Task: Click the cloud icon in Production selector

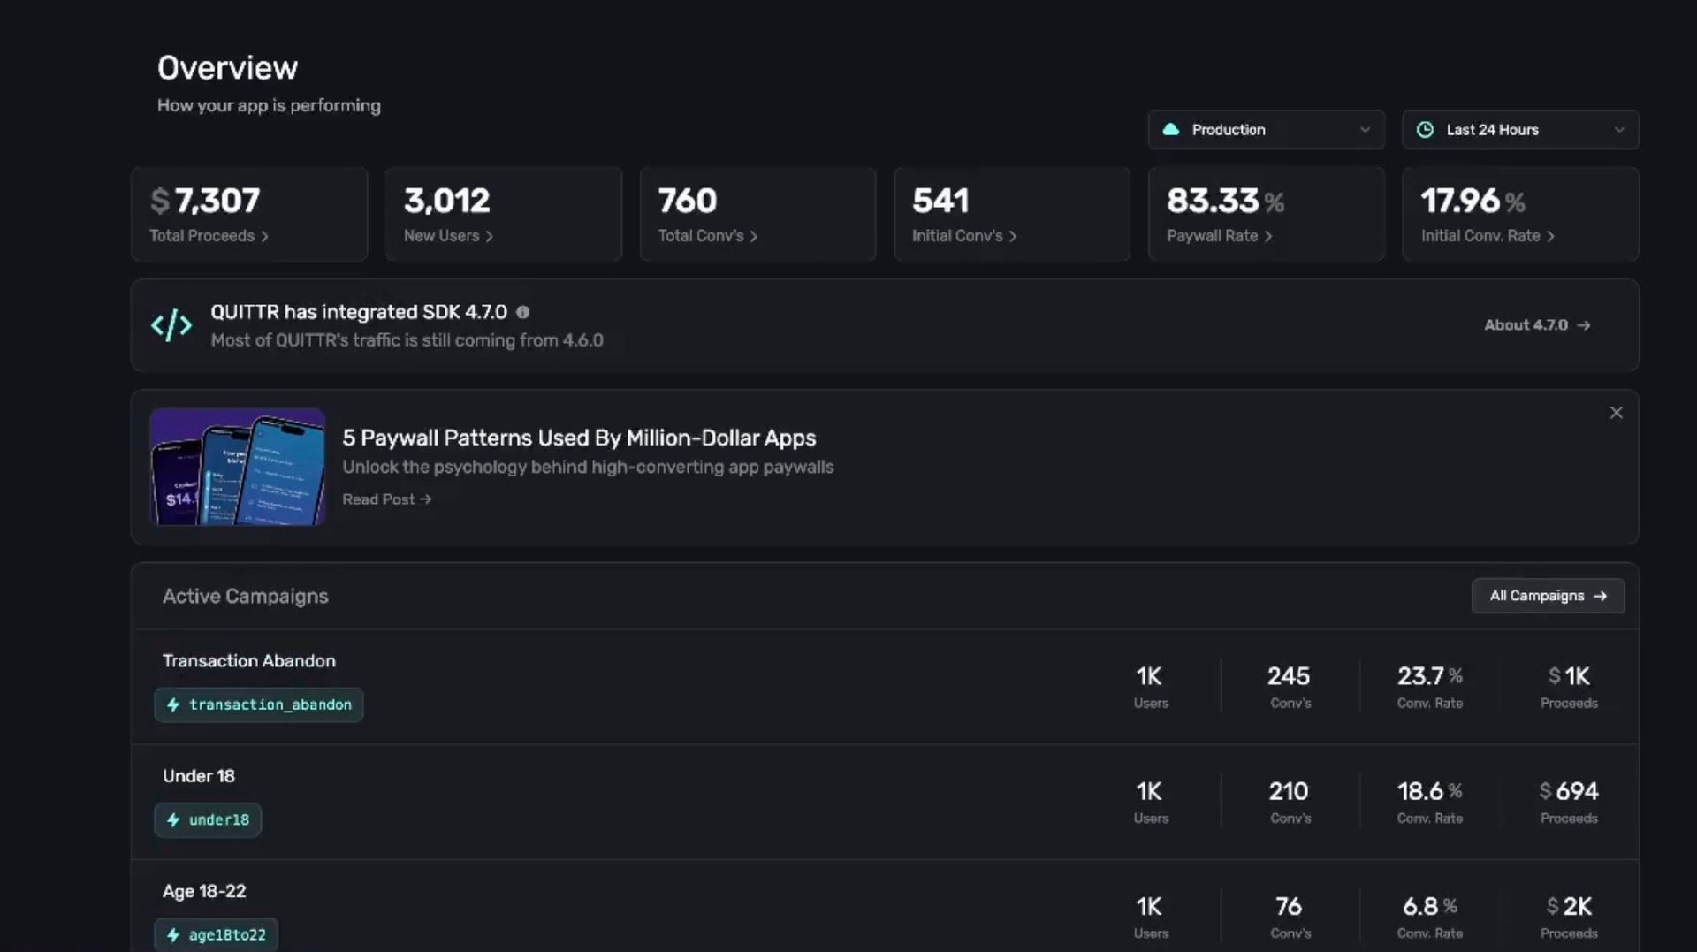Action: pyautogui.click(x=1171, y=130)
